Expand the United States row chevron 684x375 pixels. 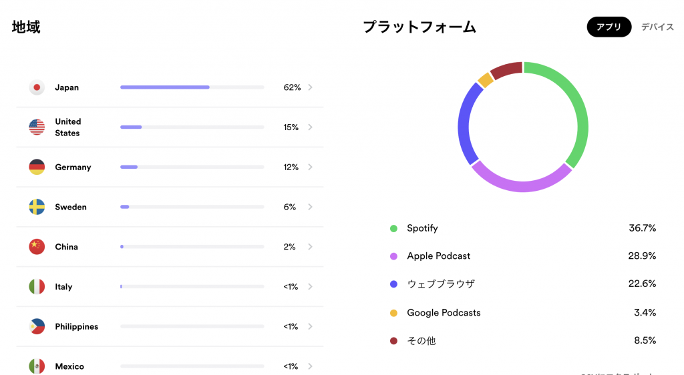(x=311, y=127)
